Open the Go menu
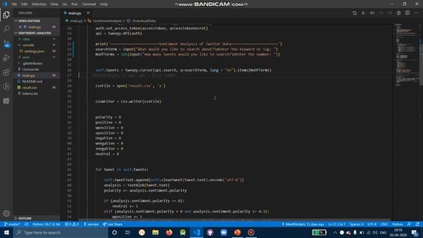 (x=65, y=4)
